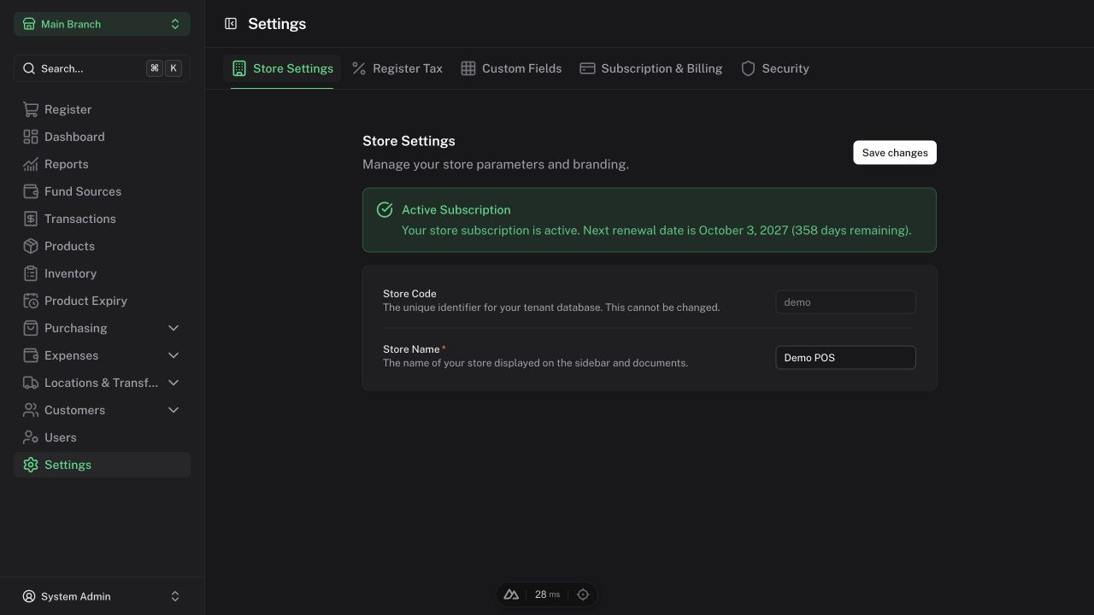The width and height of the screenshot is (1094, 615).
Task: Open Reports from the sidebar
Action: tap(102, 164)
